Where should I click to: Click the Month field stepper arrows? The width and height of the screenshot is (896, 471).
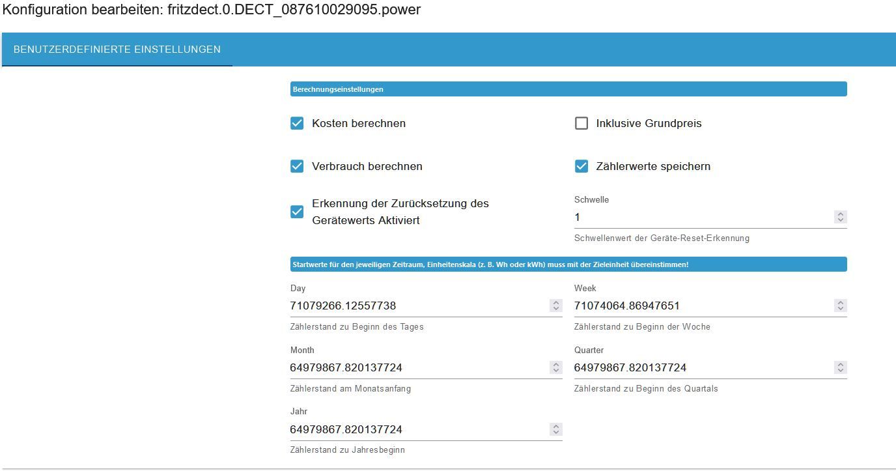(x=556, y=367)
